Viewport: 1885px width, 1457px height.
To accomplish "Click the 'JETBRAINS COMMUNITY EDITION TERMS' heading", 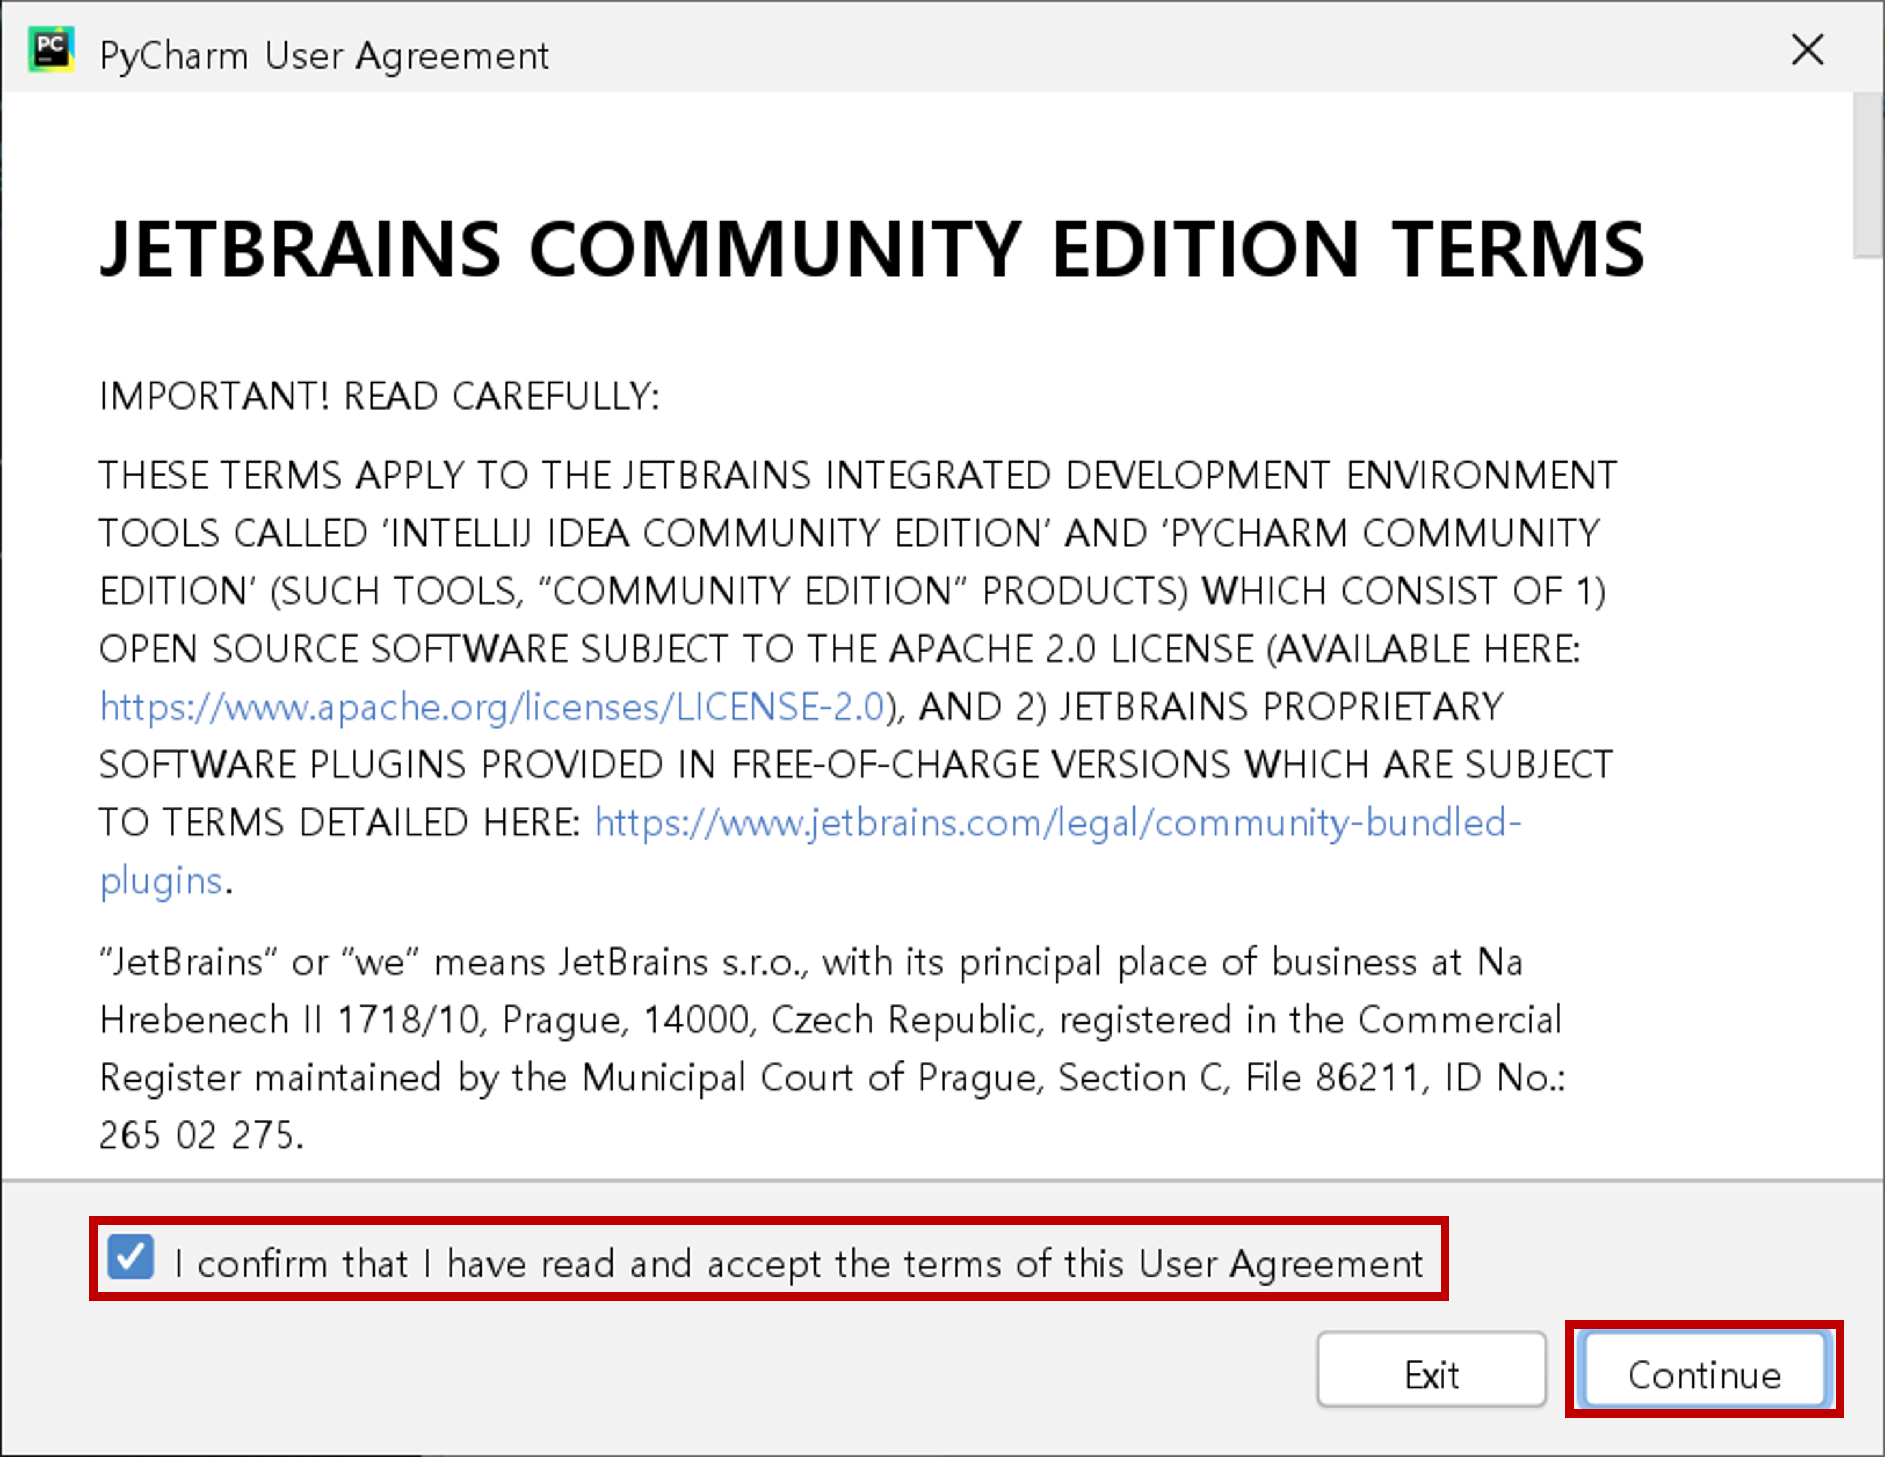I will [872, 249].
